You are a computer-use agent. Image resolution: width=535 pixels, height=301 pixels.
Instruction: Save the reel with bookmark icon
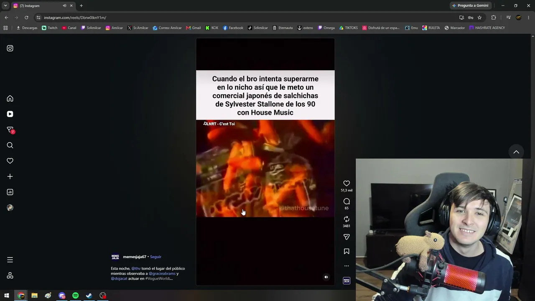pos(346,252)
